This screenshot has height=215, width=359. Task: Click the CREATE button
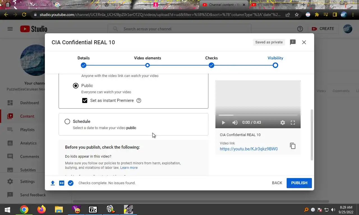point(323,29)
